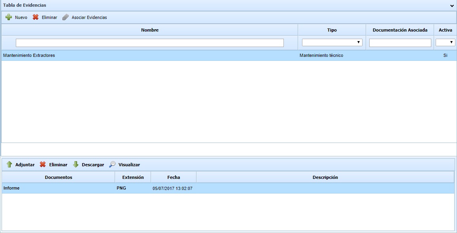Click the green up-arrow Adjuntar icon
The image size is (457, 233).
tap(9, 165)
